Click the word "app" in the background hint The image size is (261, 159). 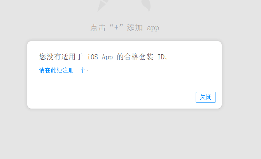point(153,28)
